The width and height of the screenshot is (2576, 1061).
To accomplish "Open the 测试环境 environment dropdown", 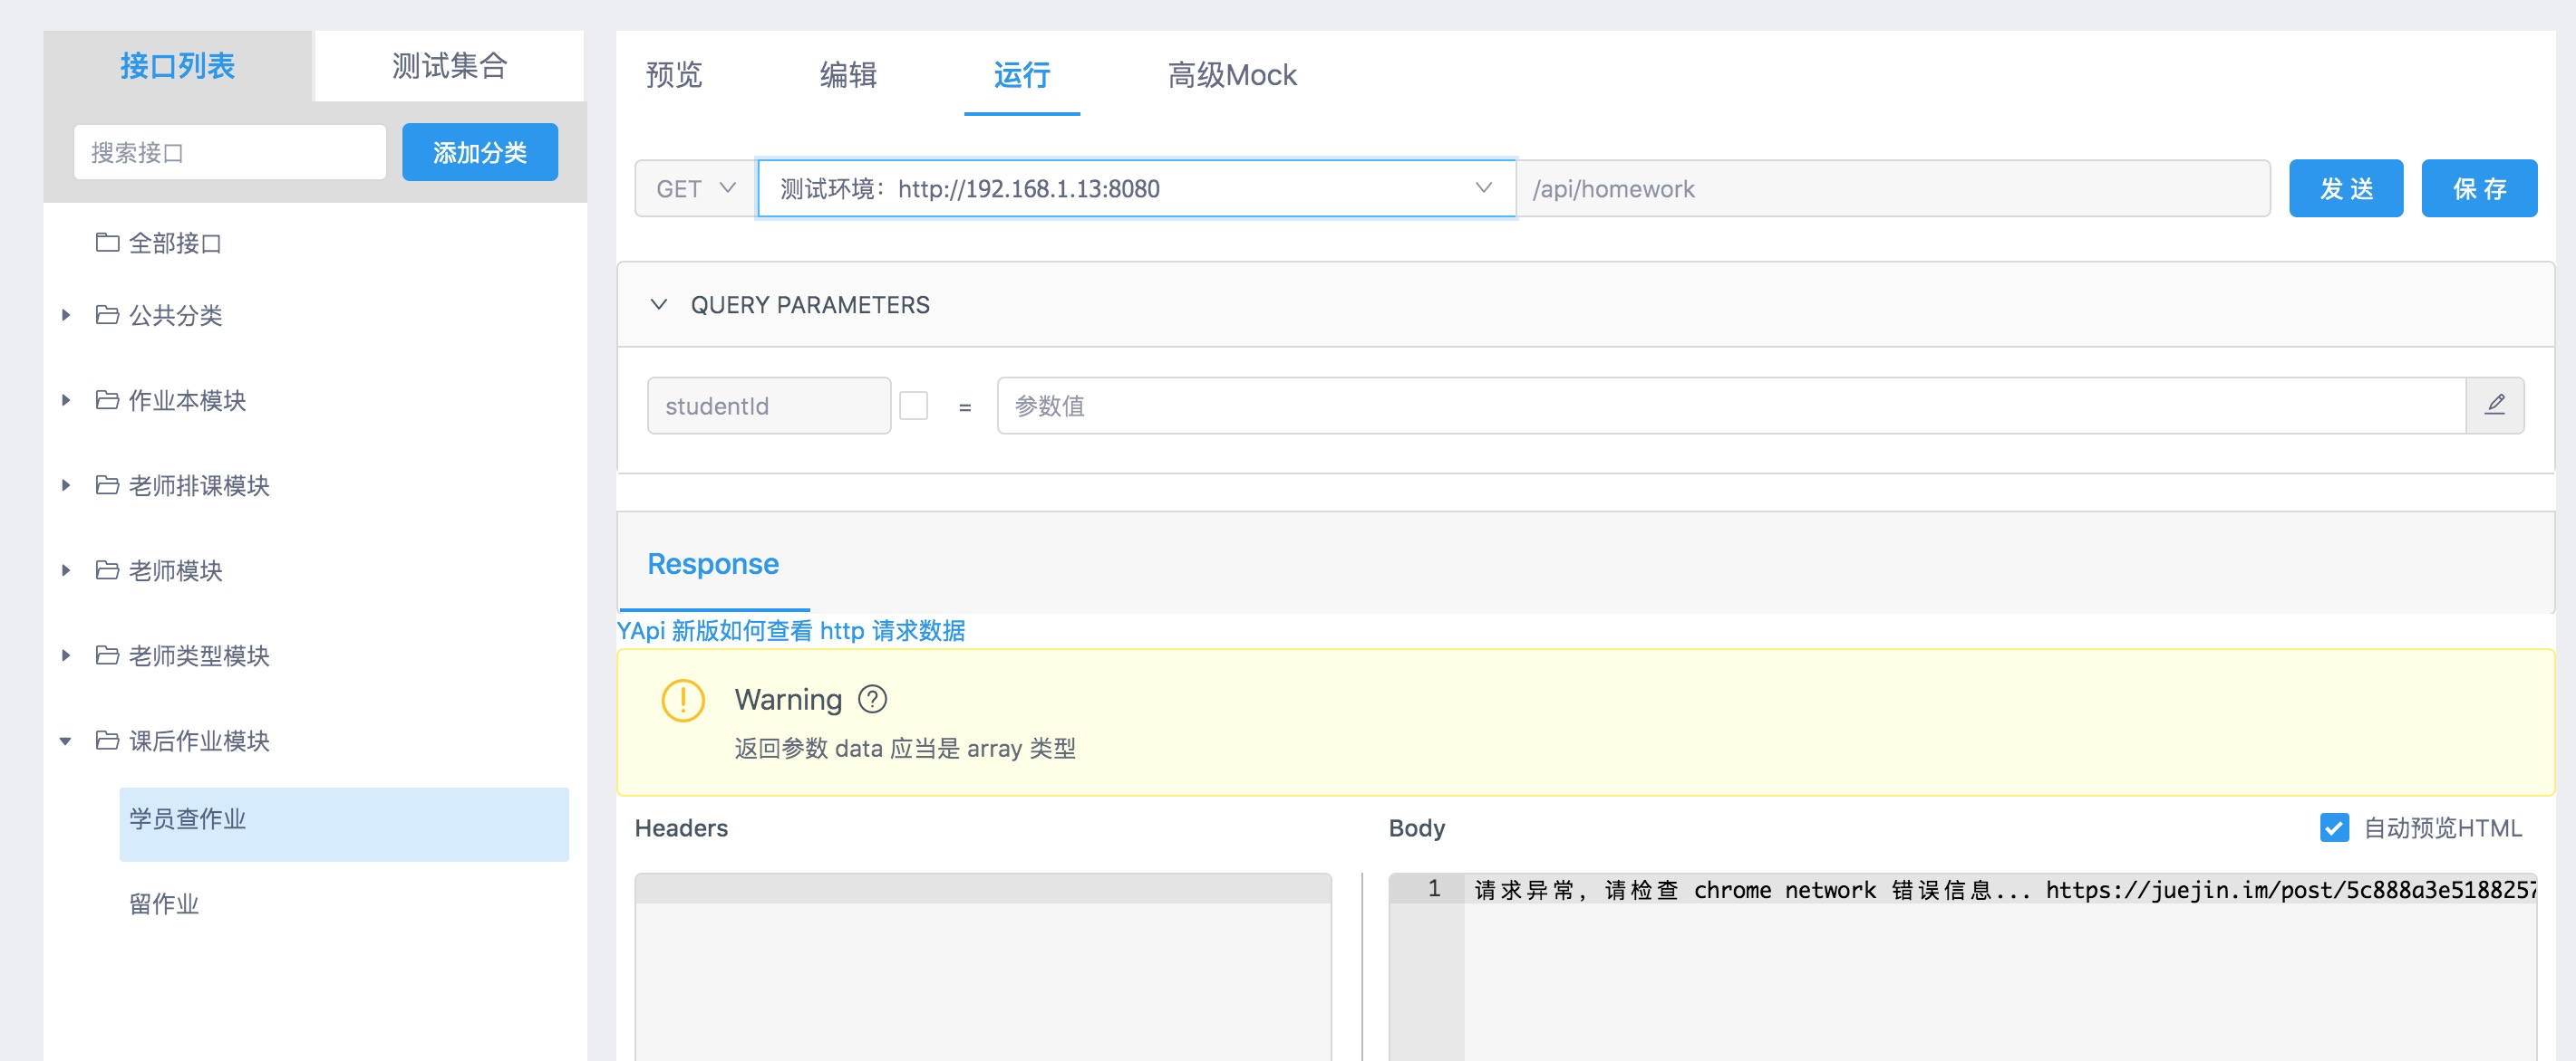I will [x=1484, y=187].
